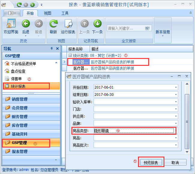Go to next record (下一条)
Viewport: 195px width, 174px height.
pos(97,24)
